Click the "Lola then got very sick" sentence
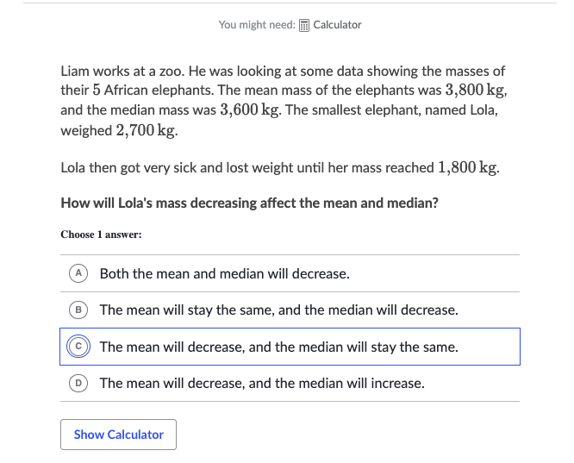Image resolution: width=574 pixels, height=463 pixels. click(280, 168)
